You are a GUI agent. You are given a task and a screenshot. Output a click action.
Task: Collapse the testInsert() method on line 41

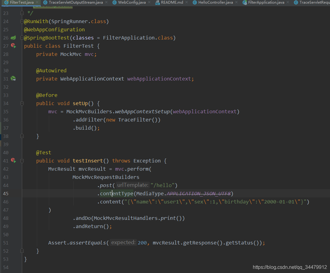(x=22, y=161)
